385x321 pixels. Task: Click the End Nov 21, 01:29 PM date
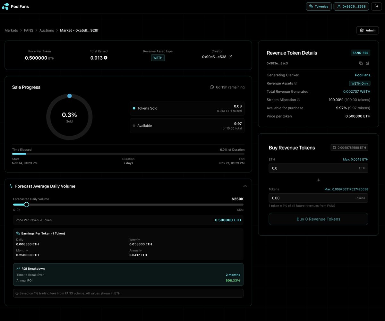click(x=232, y=161)
